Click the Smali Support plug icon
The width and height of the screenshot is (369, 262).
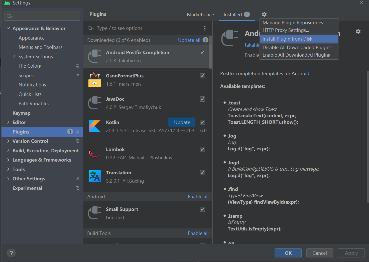95,213
